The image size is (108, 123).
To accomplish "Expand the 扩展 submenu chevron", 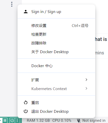I will (x=86, y=80).
